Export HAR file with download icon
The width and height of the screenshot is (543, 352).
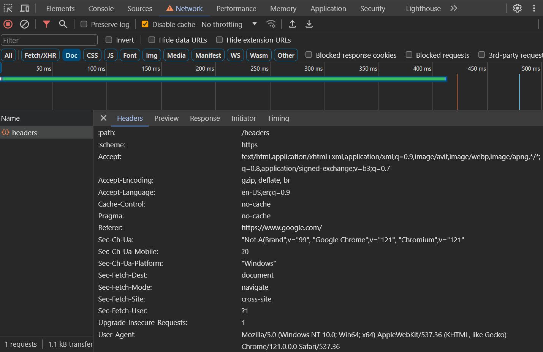[x=309, y=24]
